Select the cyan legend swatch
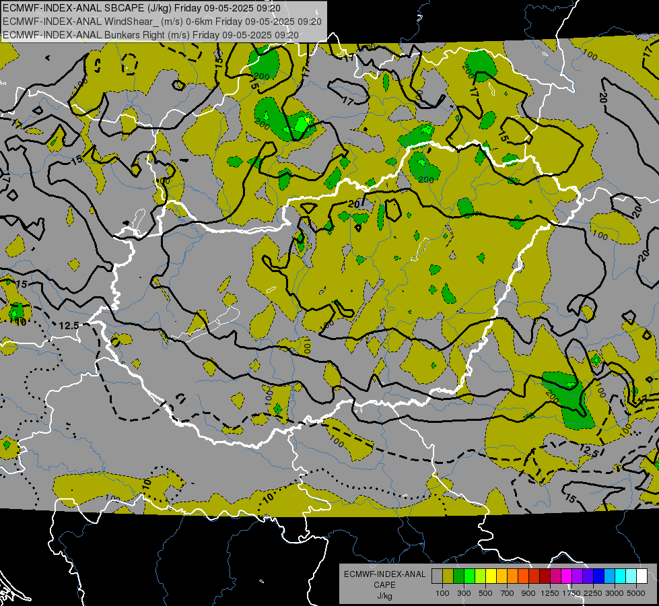Screen dimensions: 659x606 (621, 576)
